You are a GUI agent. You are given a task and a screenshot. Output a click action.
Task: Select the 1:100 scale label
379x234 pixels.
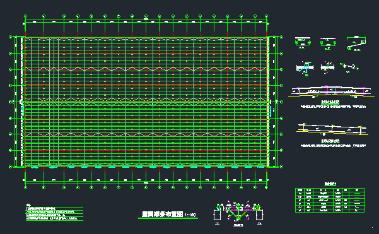(190, 214)
